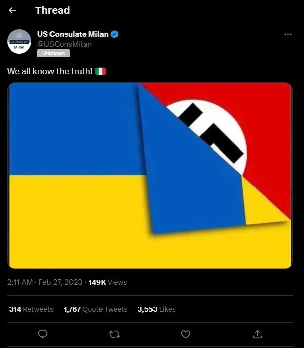Click the US Consulate Milan display name
The image size is (304, 348).
(72, 34)
